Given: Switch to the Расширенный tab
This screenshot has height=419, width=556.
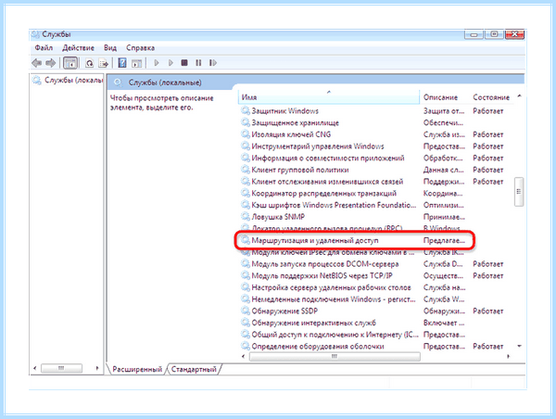Looking at the screenshot, I should (x=137, y=369).
